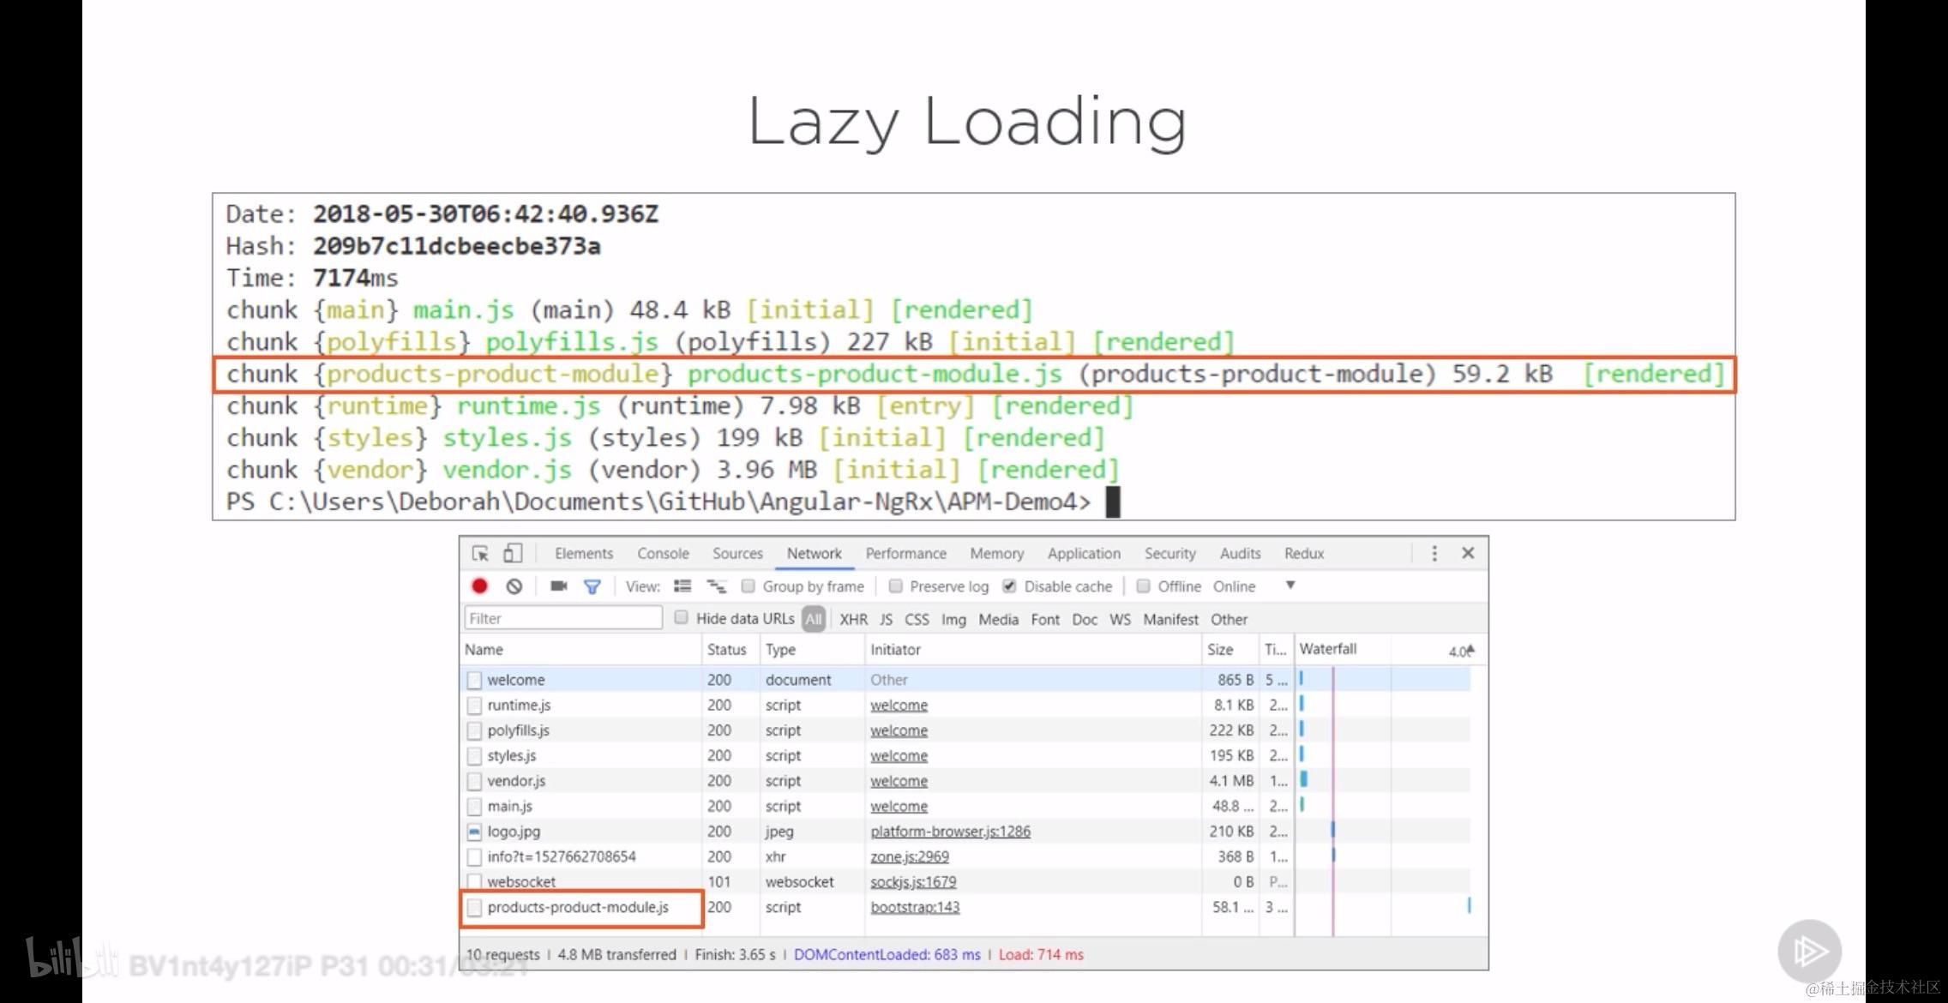Click the network Filter text field
This screenshot has height=1003, width=1948.
[562, 618]
